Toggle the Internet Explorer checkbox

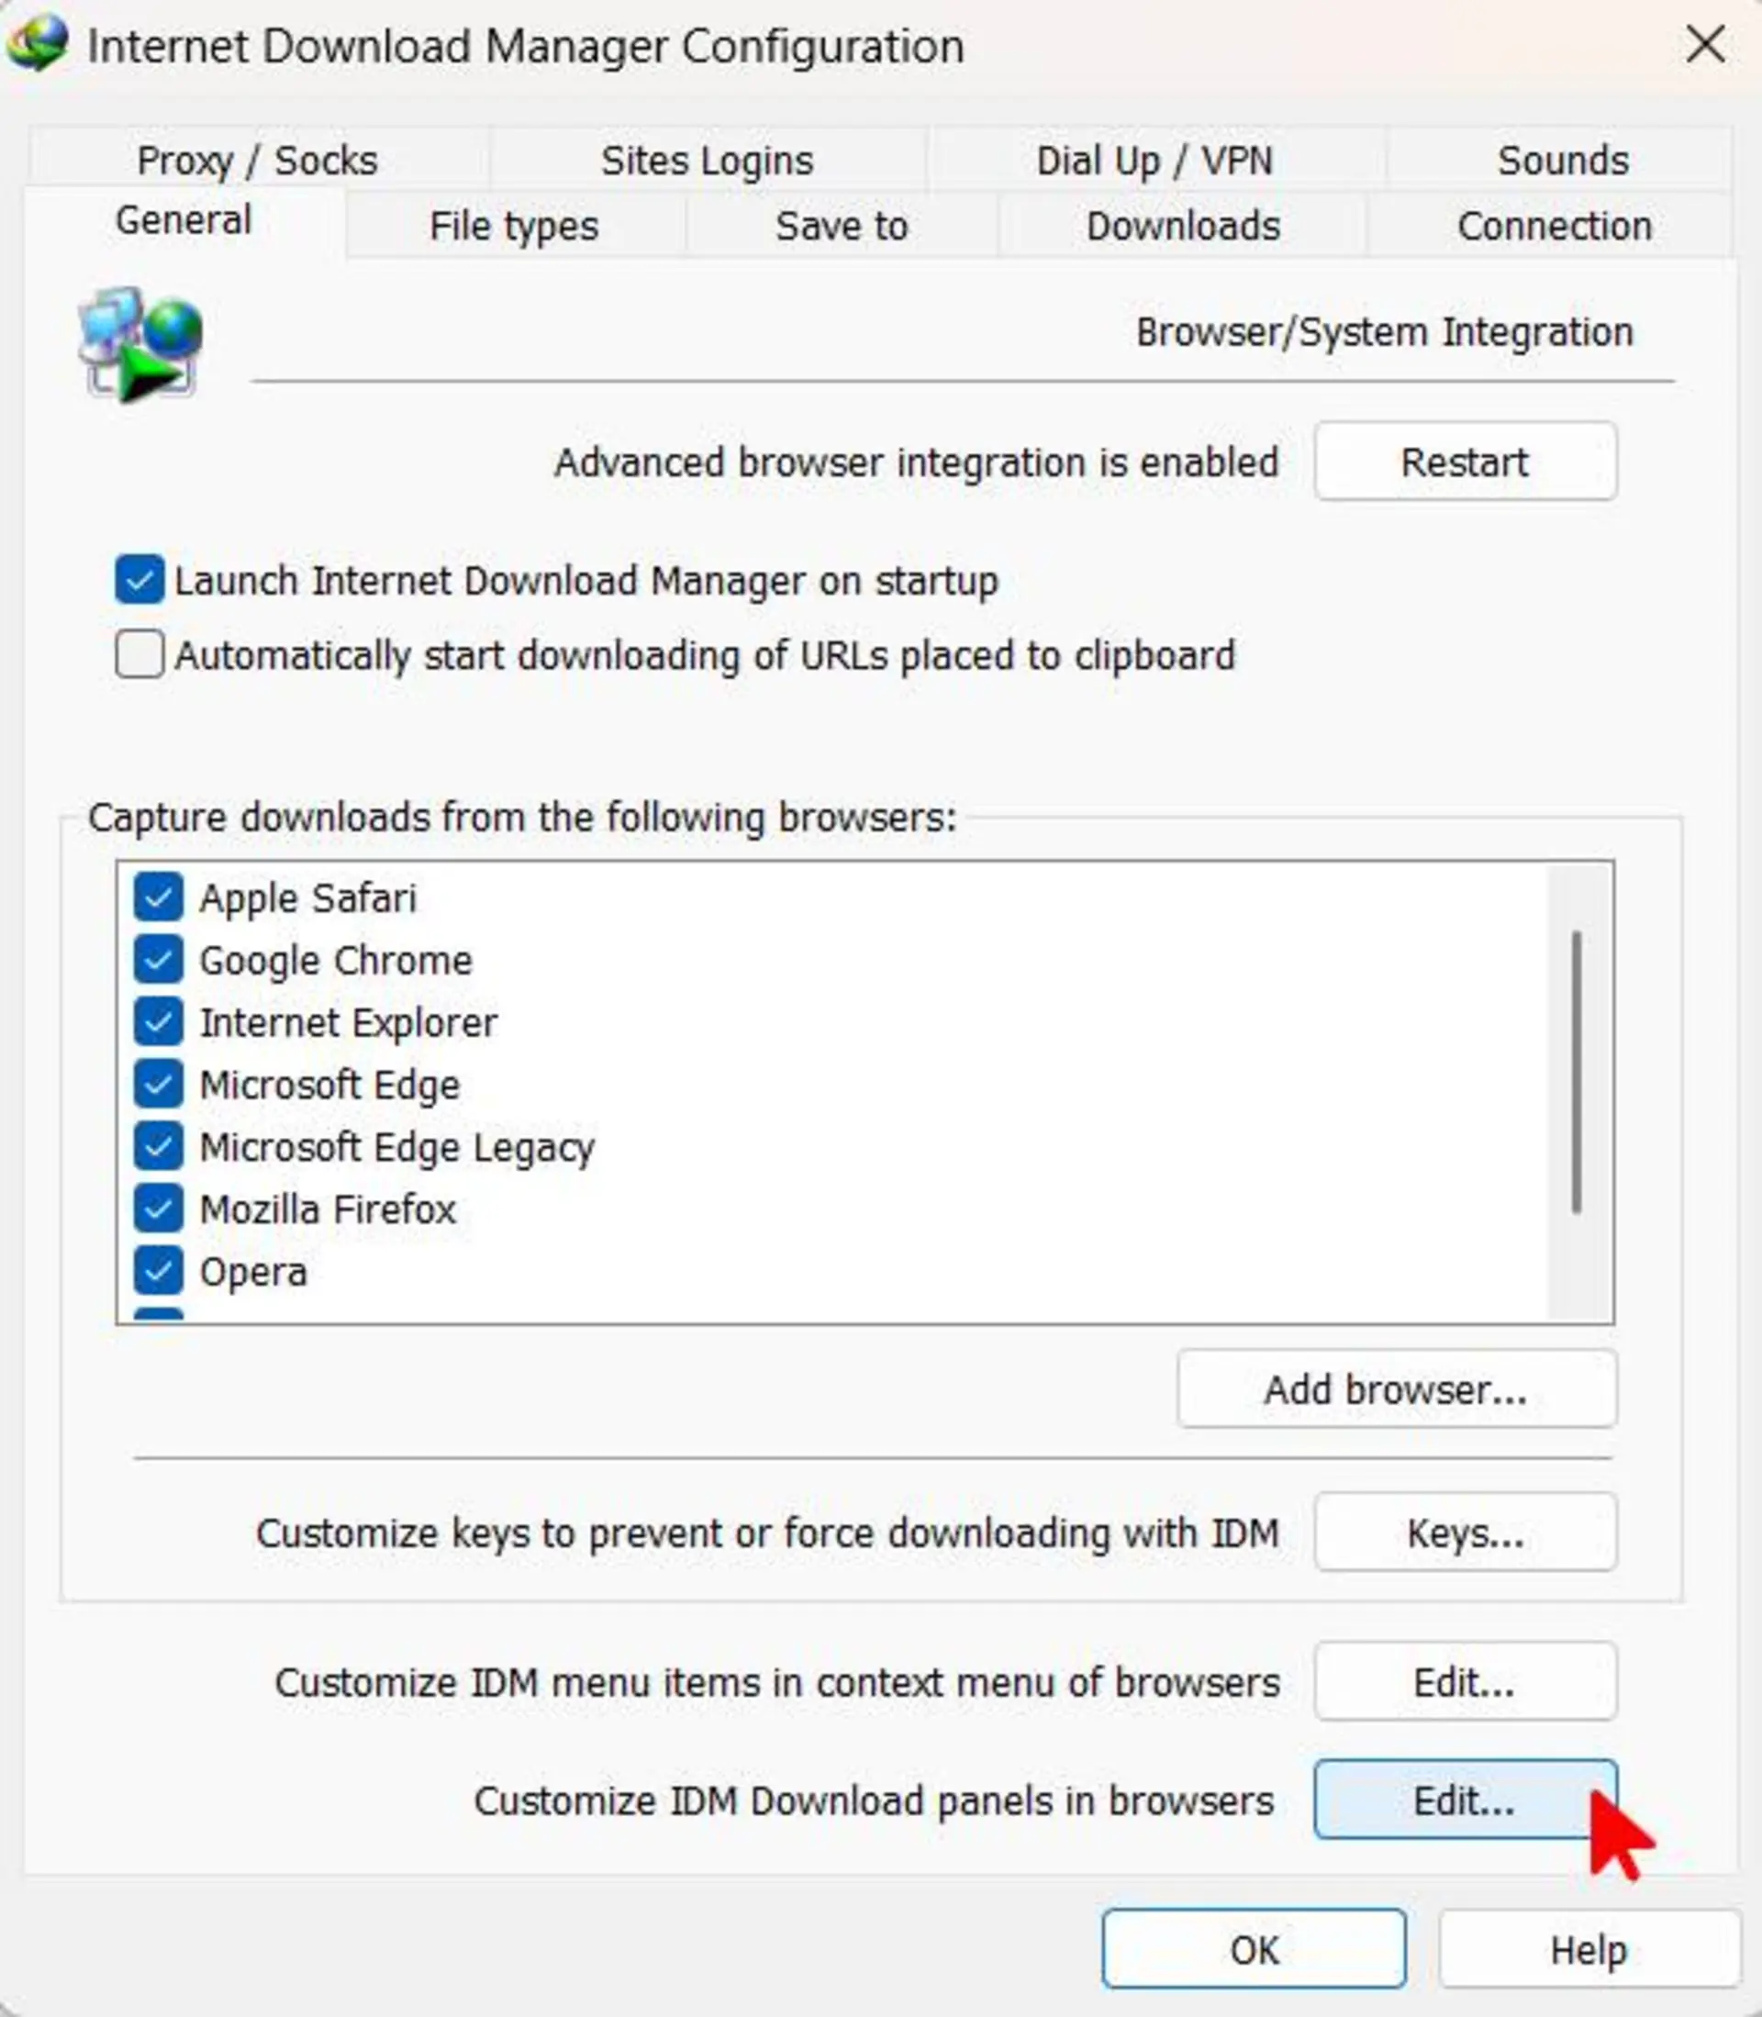158,1022
